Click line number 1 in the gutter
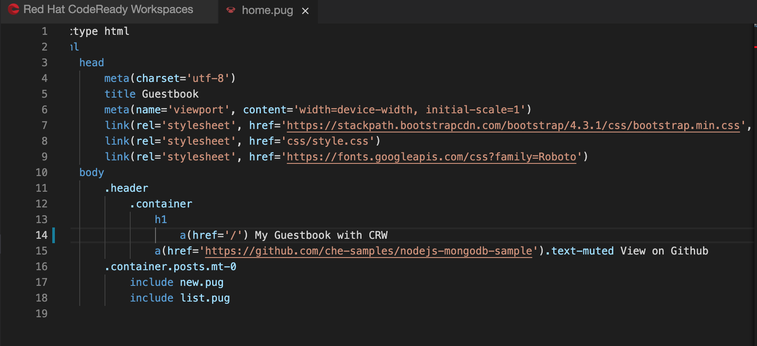This screenshot has height=346, width=757. tap(44, 31)
